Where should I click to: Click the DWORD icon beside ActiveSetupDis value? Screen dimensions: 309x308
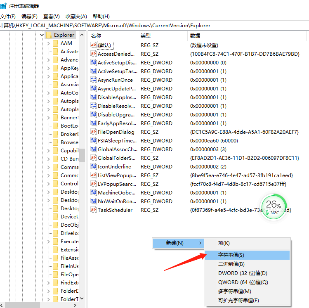(93, 62)
